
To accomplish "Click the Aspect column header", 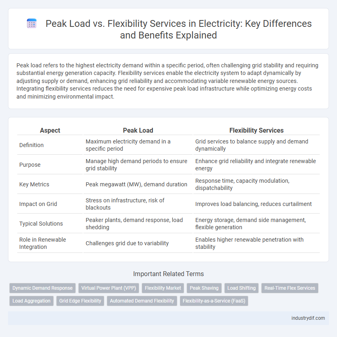I will tap(50, 130).
